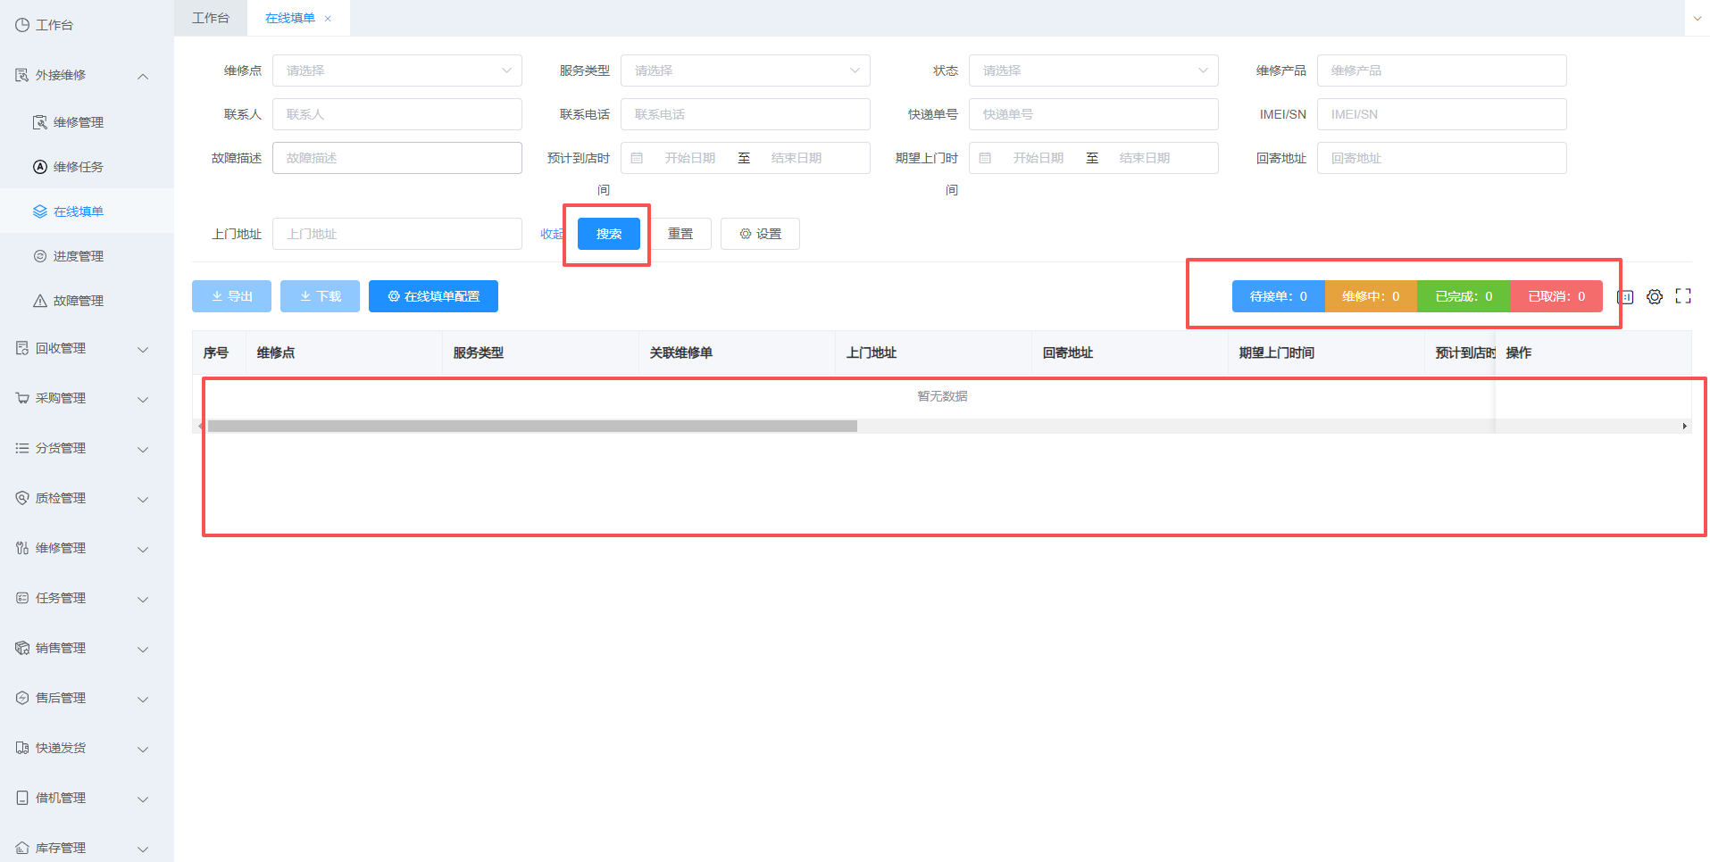Open the 状态 dropdown
The image size is (1710, 862).
[1093, 70]
